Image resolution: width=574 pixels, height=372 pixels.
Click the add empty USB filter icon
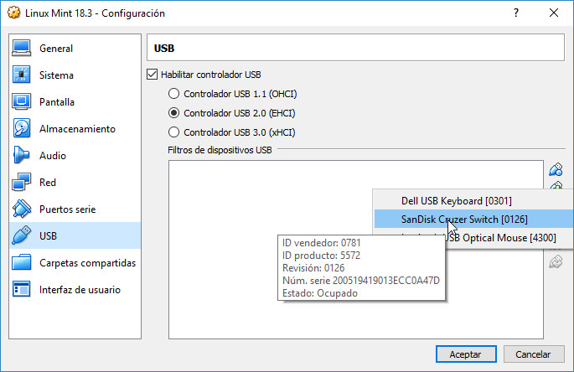tap(555, 169)
